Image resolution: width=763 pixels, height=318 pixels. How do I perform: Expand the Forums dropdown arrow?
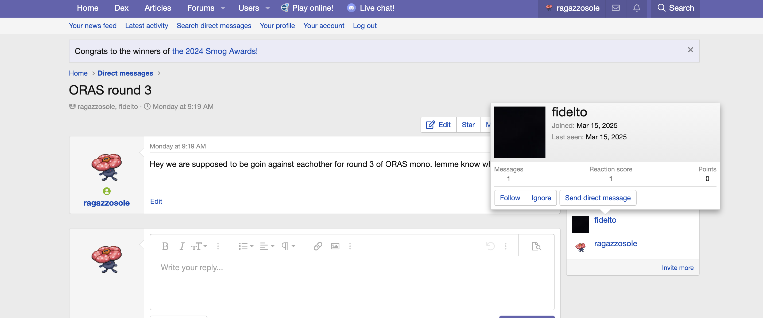pyautogui.click(x=223, y=8)
